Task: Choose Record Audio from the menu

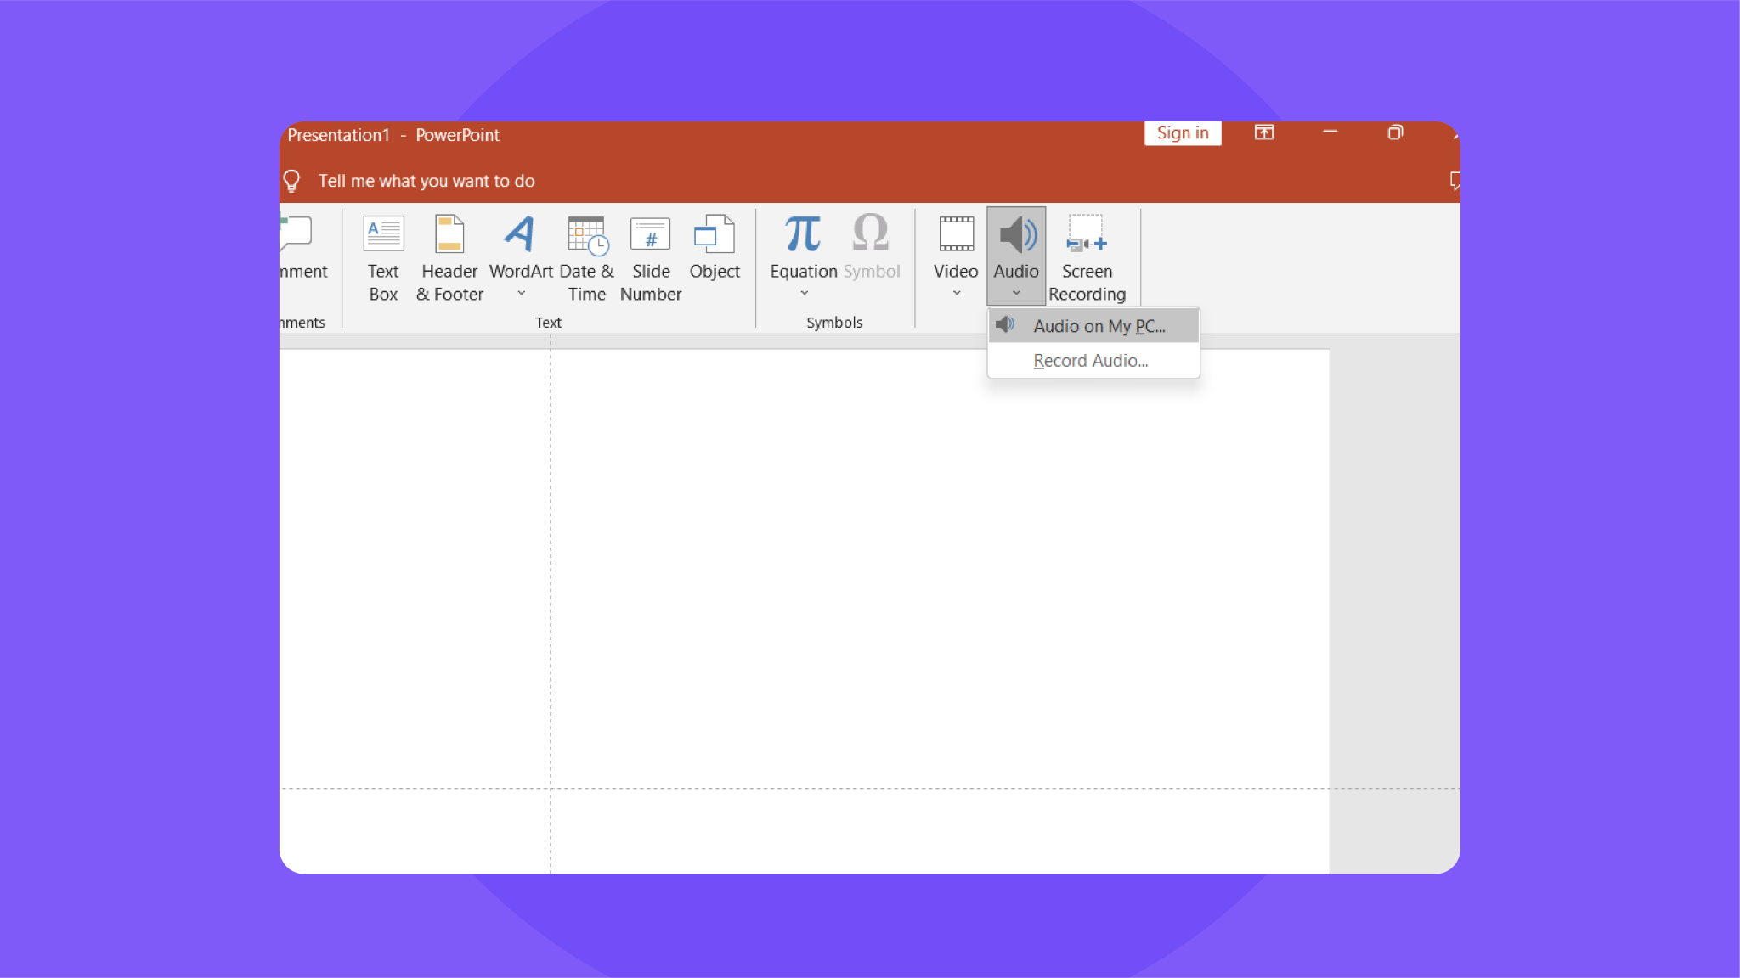Action: tap(1090, 360)
